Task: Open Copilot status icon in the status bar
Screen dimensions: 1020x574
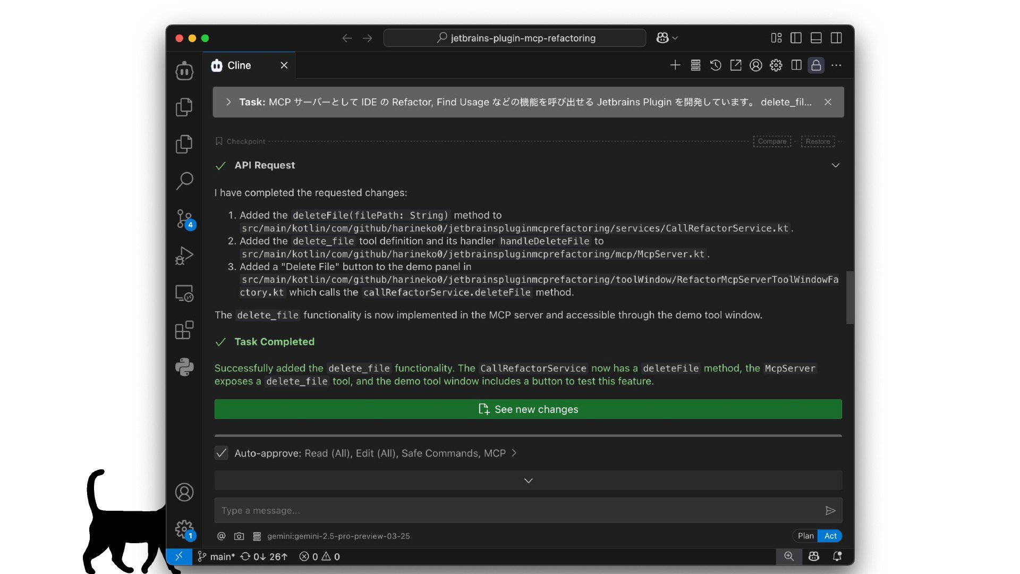Action: (x=813, y=556)
